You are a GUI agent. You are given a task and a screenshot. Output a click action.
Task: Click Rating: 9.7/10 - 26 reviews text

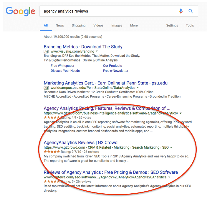[80, 152]
